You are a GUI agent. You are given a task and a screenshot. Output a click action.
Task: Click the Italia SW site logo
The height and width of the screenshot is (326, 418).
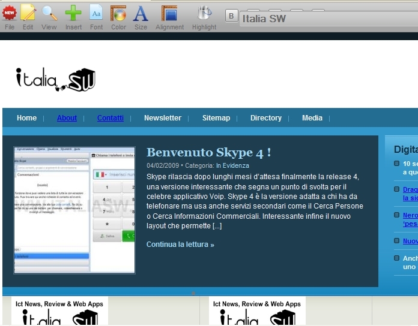(56, 80)
